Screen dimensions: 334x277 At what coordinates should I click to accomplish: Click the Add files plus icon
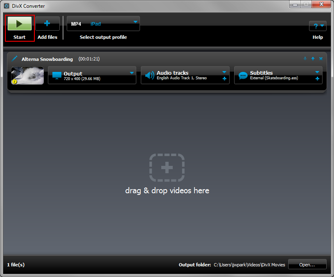coord(47,23)
